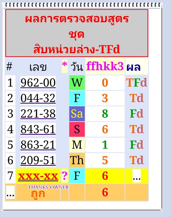Click red value 6 in yellow row 7
Viewport: 171px width, 217px height.
click(105, 176)
